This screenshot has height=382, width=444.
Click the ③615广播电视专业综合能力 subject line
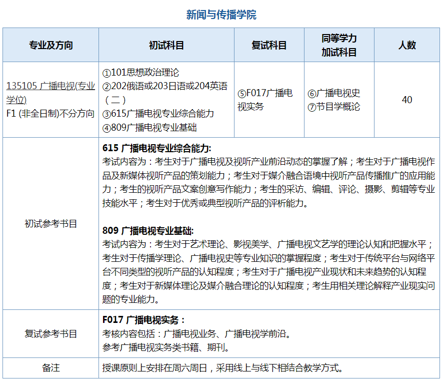[158, 114]
